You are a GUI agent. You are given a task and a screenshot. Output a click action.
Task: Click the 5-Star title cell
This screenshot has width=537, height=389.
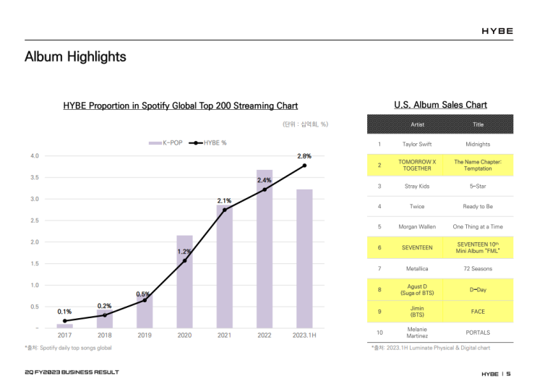point(478,186)
